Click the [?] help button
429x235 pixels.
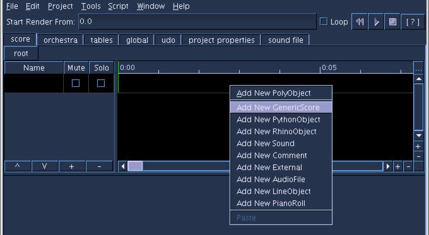point(413,21)
